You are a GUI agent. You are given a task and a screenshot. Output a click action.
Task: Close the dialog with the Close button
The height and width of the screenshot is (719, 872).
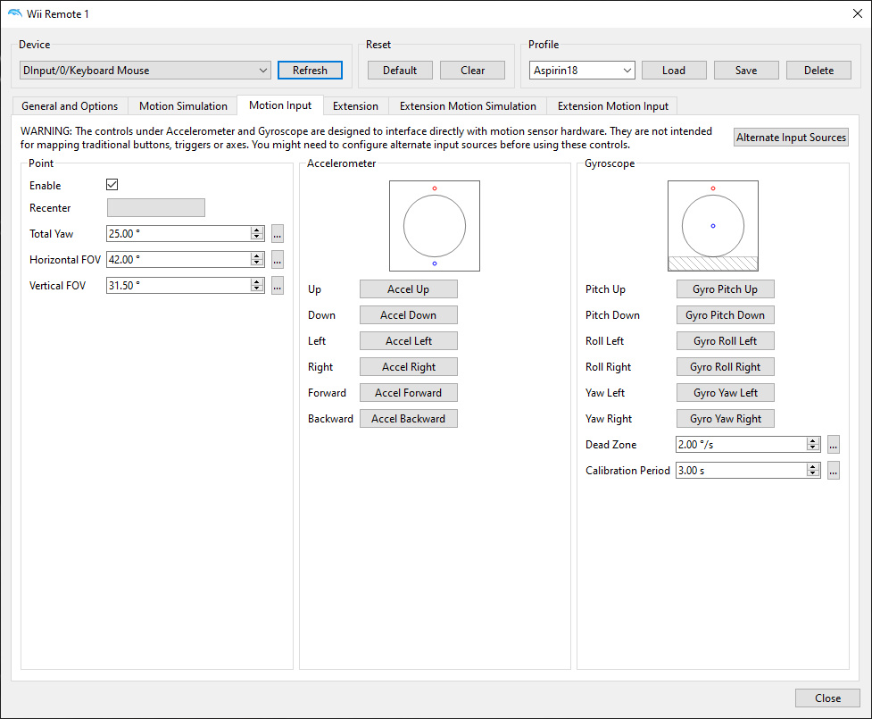(x=827, y=698)
